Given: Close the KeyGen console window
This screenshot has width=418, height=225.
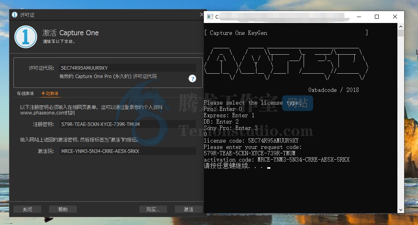Looking at the screenshot, I should pyautogui.click(x=395, y=17).
